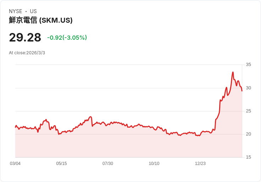Screen dimensions: 261x182
Task: Select the 10/10 date marker
Action: click(154, 164)
